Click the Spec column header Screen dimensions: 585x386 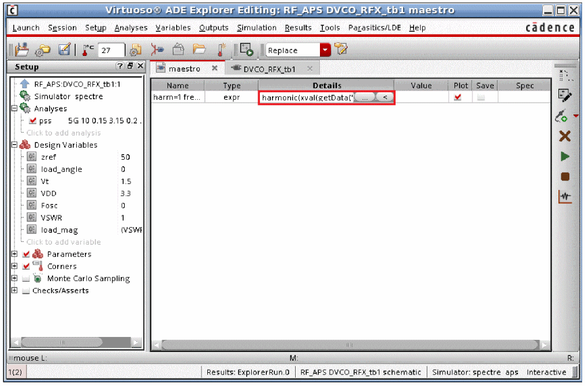point(524,85)
